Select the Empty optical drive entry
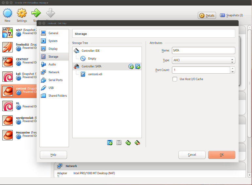Viewport: 252px width, 185px height. click(x=92, y=59)
